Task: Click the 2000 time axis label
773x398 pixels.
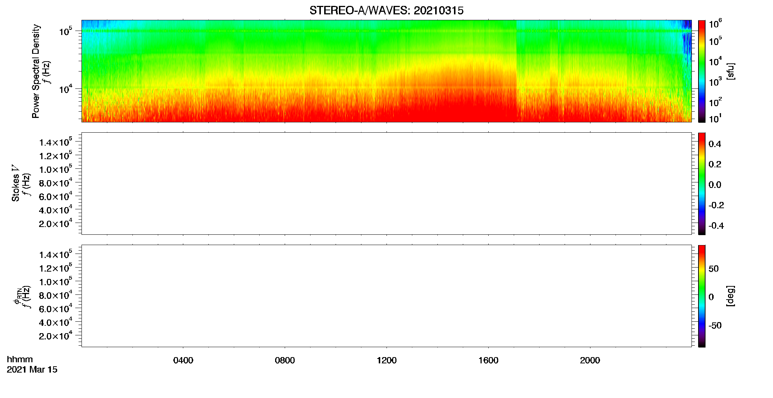Action: tap(590, 360)
